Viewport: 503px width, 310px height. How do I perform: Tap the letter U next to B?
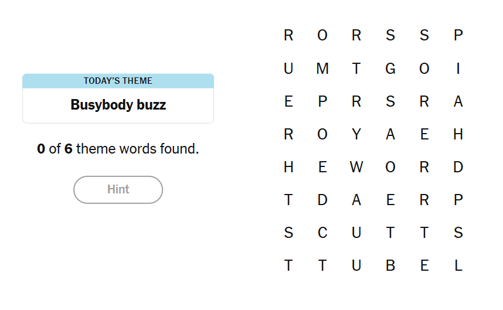[x=356, y=266]
